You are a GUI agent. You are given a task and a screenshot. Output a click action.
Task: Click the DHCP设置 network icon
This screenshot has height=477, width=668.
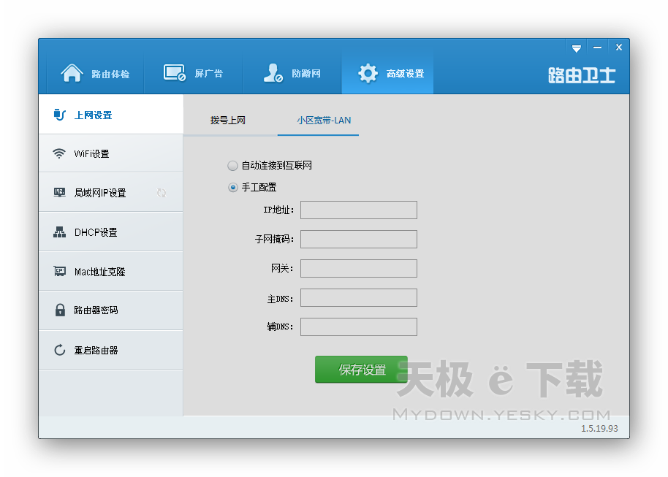60,232
